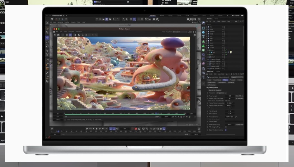294x167 pixels.
Task: Click the Text spline T icon
Action: click(203, 37)
